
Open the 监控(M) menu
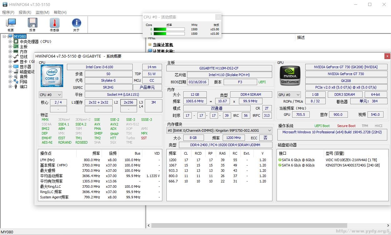pos(43,13)
